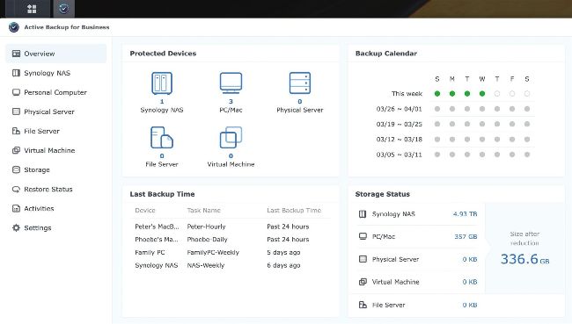Open Activities page
The height and width of the screenshot is (324, 572).
[x=55, y=208]
